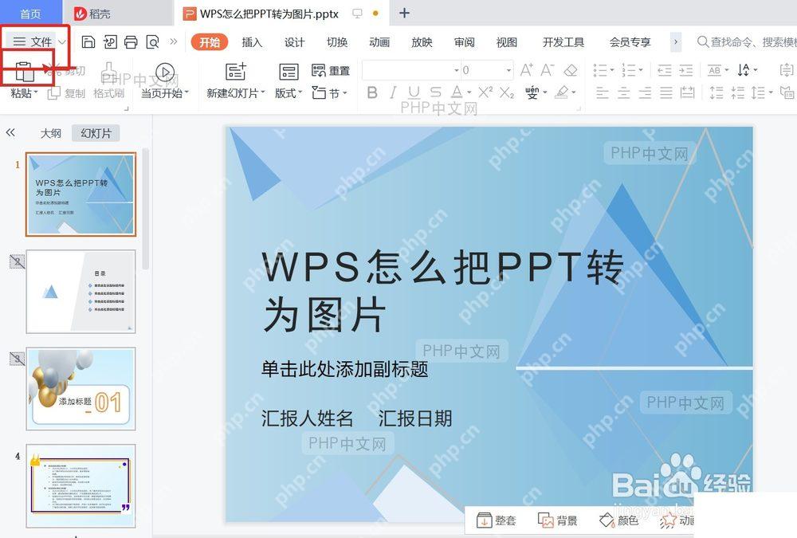
Task: Open Print Preview icon
Action: (x=152, y=41)
